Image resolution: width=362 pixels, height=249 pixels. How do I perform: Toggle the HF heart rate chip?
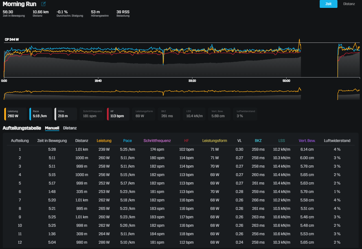click(118, 114)
